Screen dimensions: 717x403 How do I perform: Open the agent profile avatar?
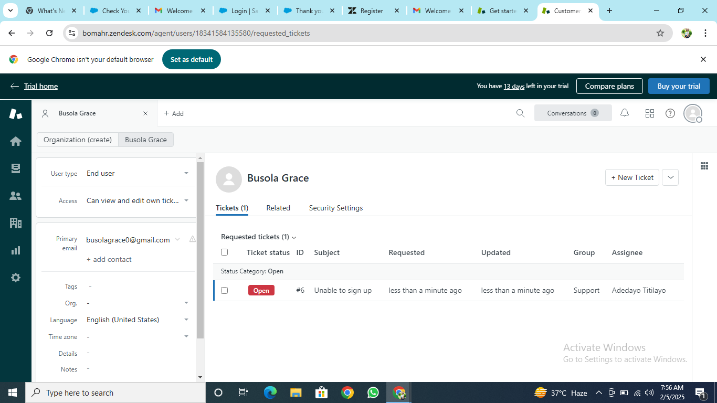coord(693,113)
